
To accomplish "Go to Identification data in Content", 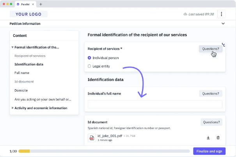I will point(28,64).
